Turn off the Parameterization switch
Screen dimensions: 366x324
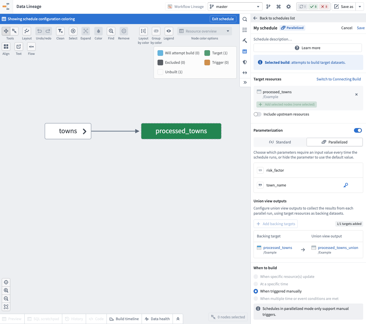(358, 130)
